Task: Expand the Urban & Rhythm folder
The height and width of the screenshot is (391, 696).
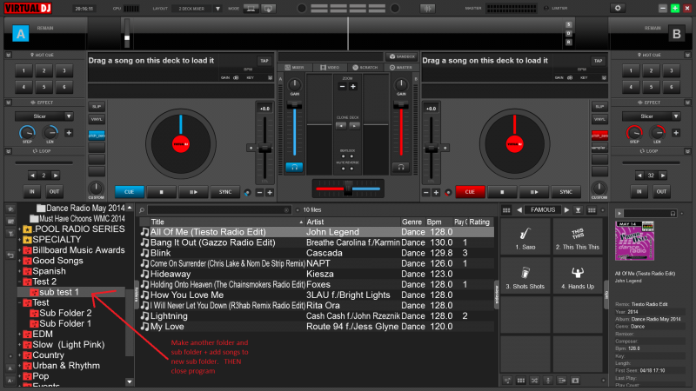Action: 19,366
